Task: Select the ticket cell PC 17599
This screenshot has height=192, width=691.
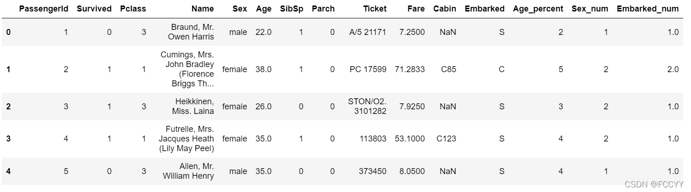Action: click(368, 69)
